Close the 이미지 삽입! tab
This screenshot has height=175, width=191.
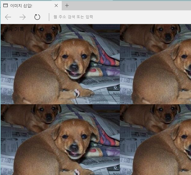(56, 5)
